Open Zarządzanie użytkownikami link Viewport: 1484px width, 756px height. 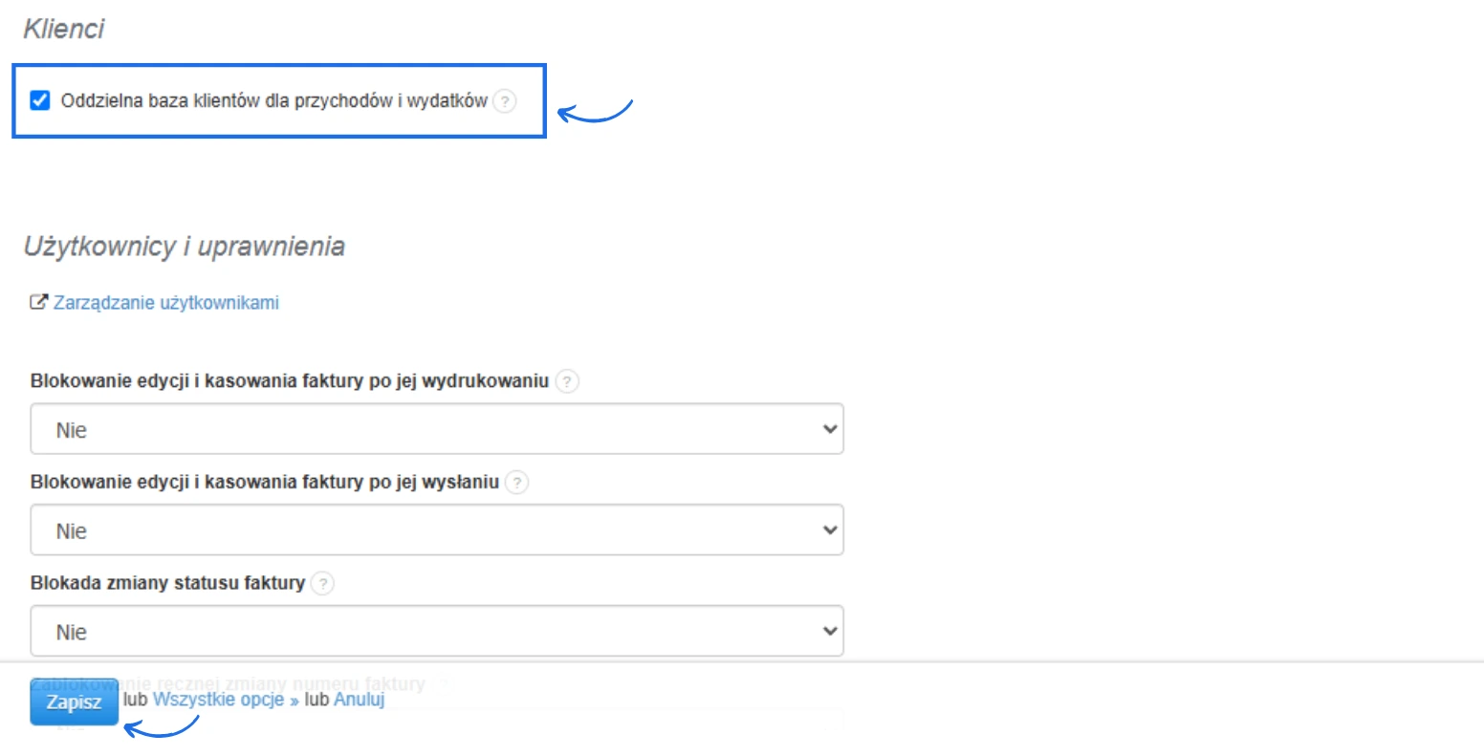pos(166,303)
